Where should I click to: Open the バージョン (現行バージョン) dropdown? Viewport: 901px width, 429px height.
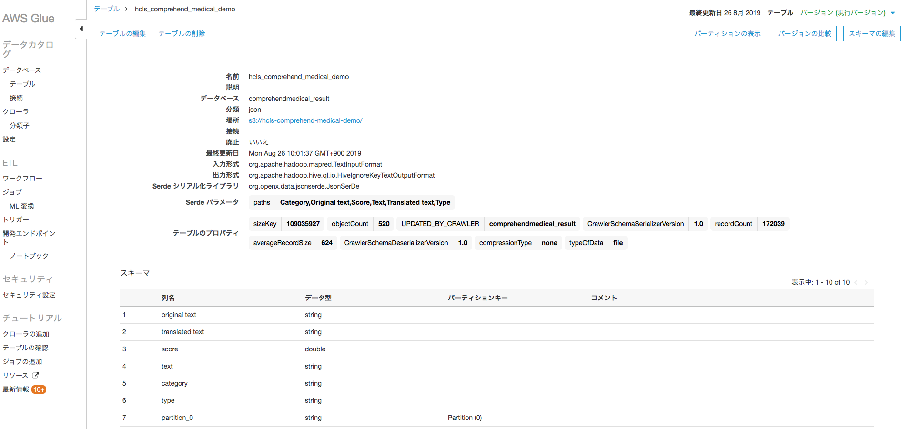pos(848,13)
